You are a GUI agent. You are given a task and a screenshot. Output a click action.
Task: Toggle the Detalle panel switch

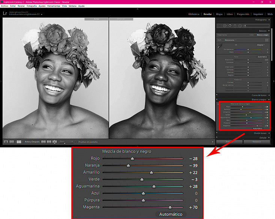(217, 137)
